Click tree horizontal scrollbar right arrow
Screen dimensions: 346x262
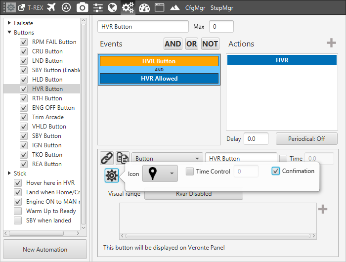coord(78,233)
